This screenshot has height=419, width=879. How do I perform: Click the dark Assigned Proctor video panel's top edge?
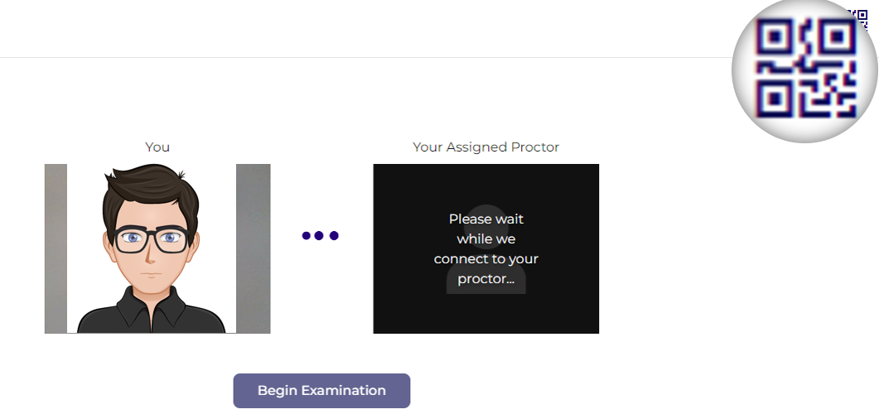(x=486, y=166)
